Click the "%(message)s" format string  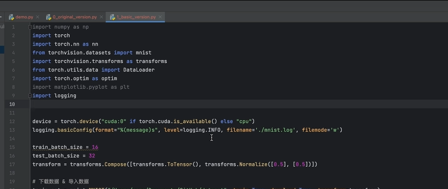[137, 130]
